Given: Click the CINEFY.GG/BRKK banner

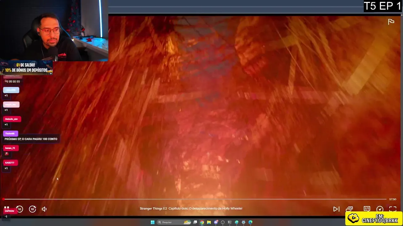Looking at the screenshot, I should point(374,218).
